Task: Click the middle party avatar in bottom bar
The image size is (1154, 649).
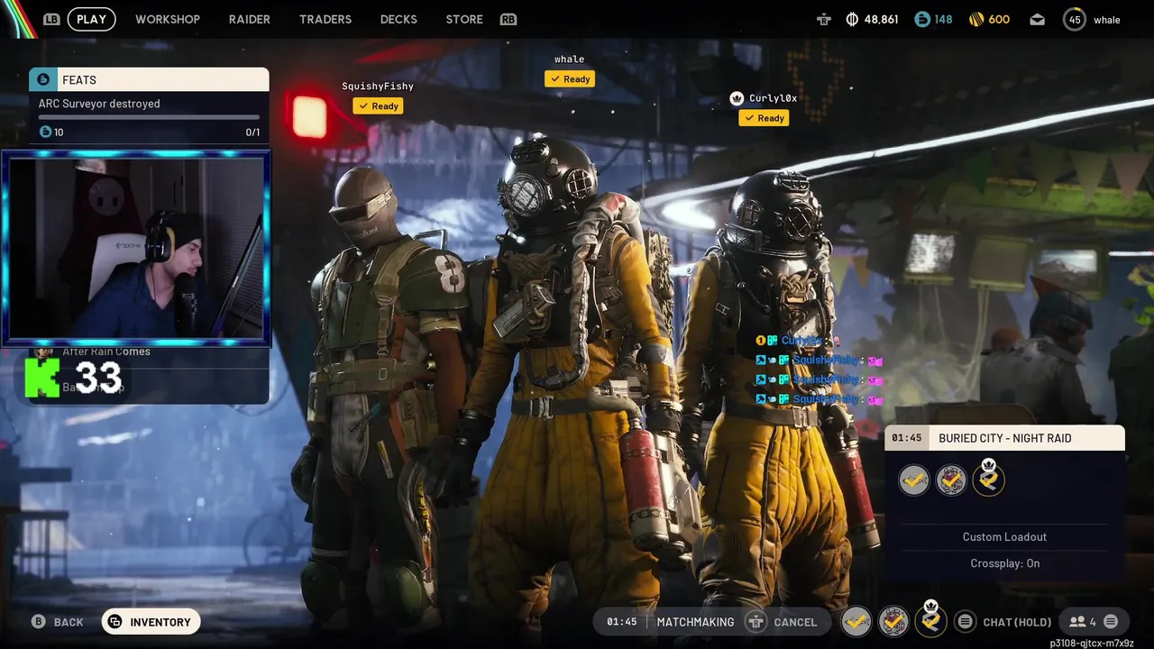Action: coord(893,621)
